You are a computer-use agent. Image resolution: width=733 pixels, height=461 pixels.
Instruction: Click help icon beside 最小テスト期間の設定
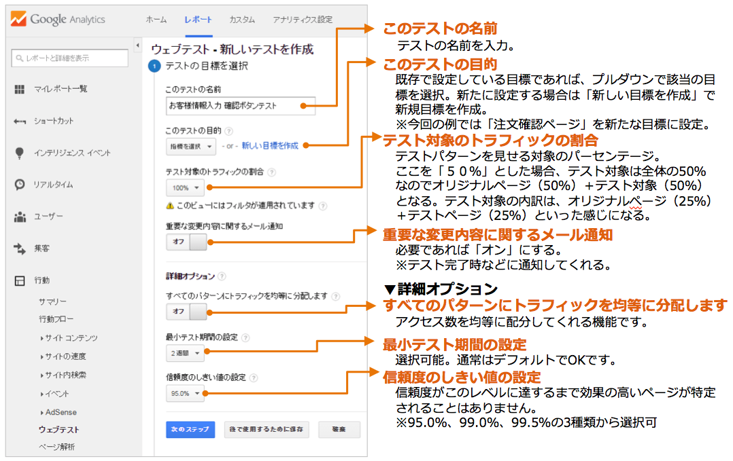pos(245,337)
